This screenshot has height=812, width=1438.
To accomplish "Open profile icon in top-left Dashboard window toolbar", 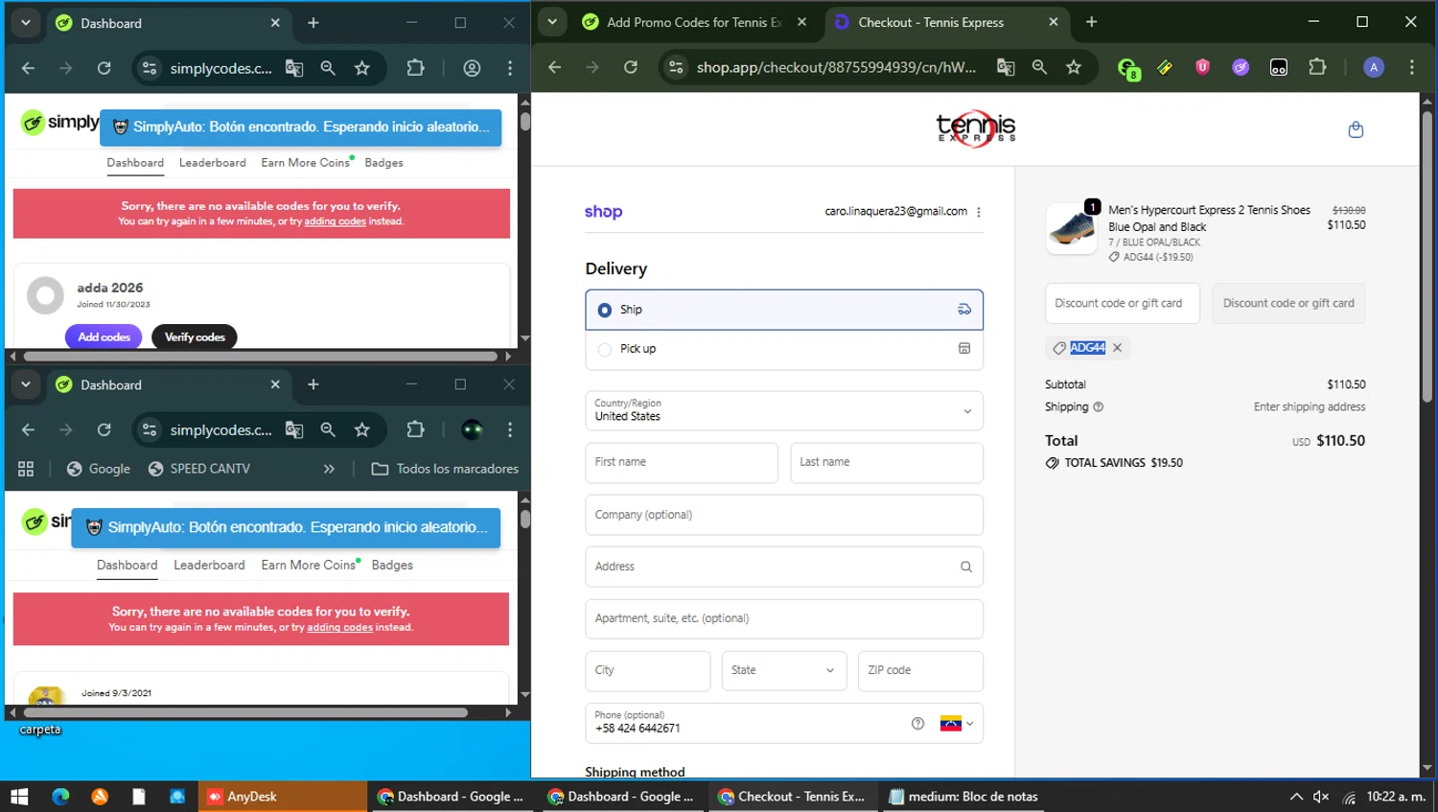I will click(472, 68).
